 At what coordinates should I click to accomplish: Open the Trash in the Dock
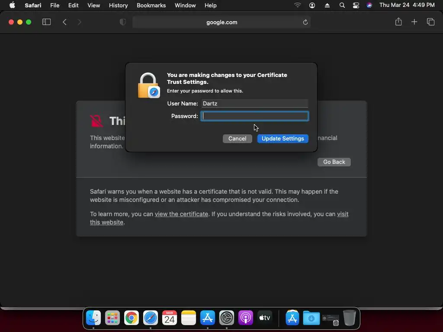pyautogui.click(x=350, y=318)
